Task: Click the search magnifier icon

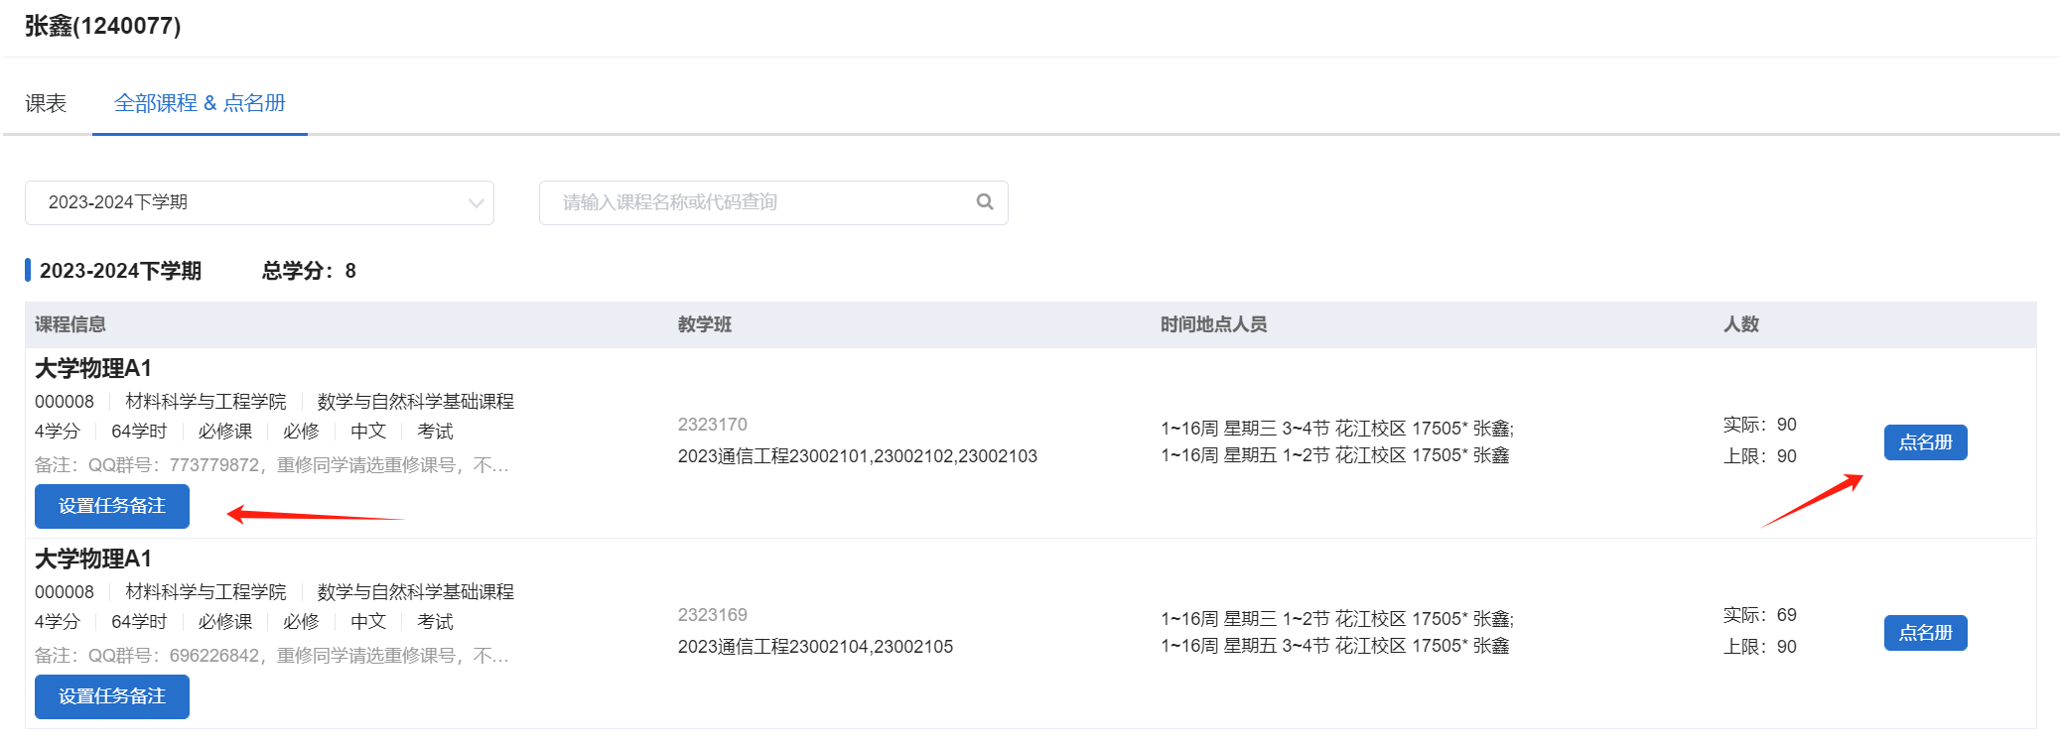Action: 984,202
